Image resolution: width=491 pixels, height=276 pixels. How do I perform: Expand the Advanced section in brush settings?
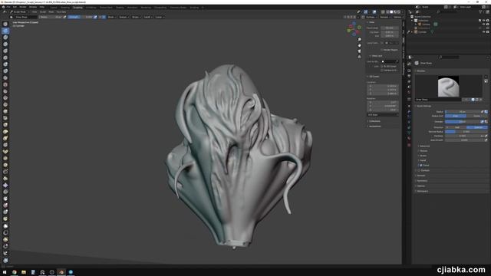pyautogui.click(x=424, y=146)
